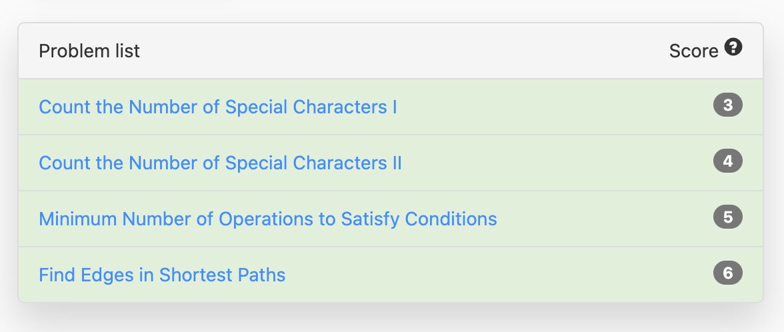
Task: Open Count the Number of Special Characters II
Action: click(221, 163)
